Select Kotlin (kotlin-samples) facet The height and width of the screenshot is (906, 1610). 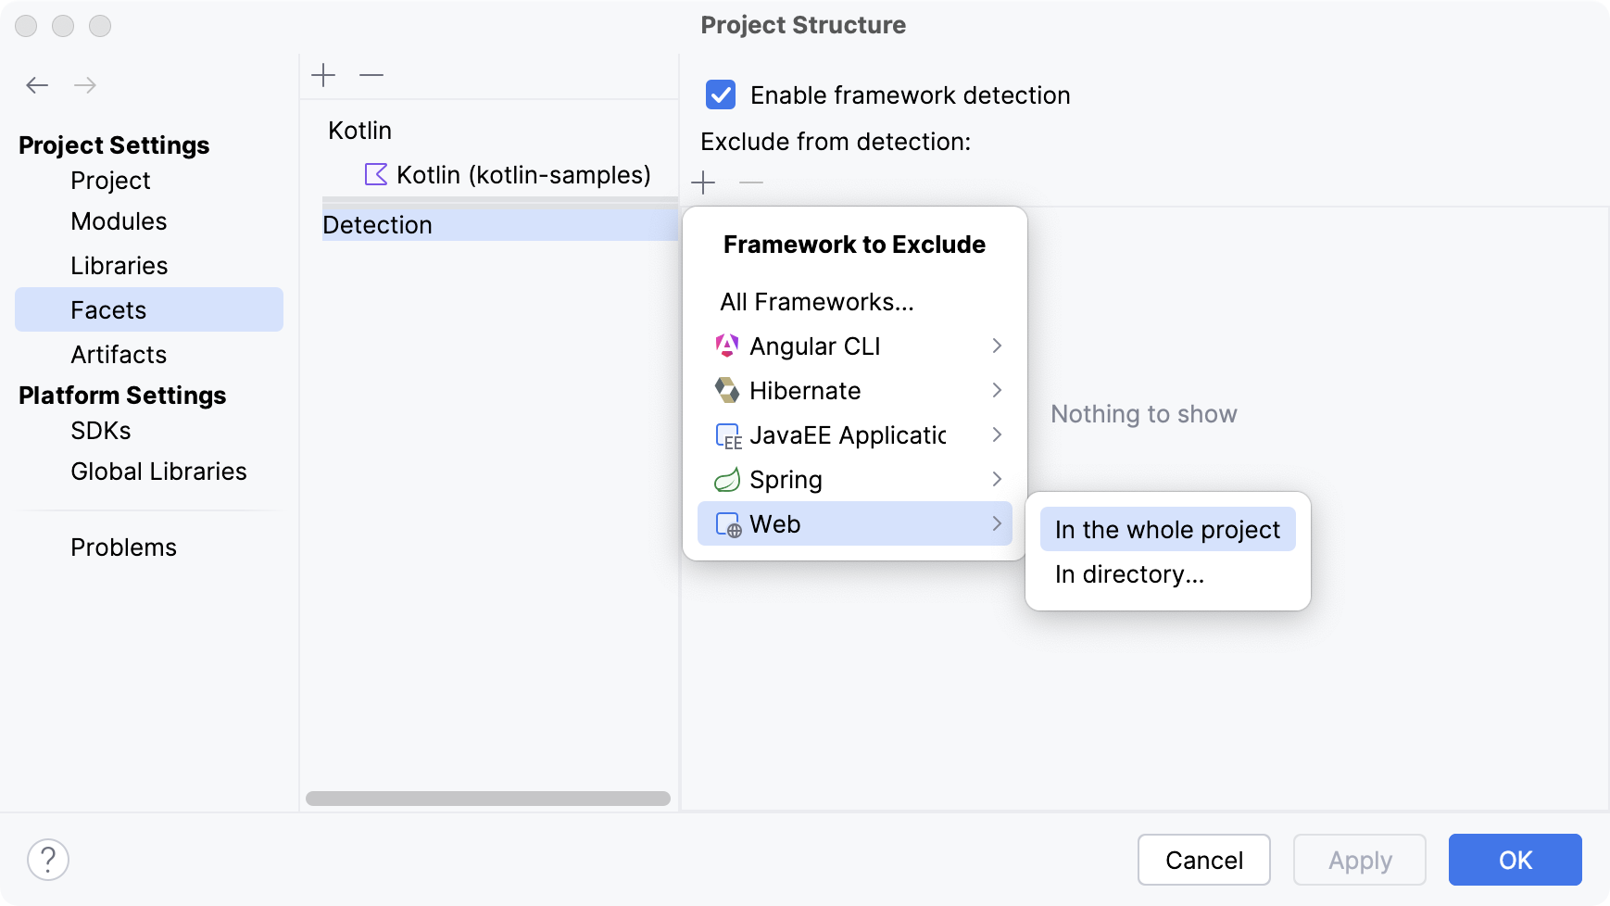(523, 174)
